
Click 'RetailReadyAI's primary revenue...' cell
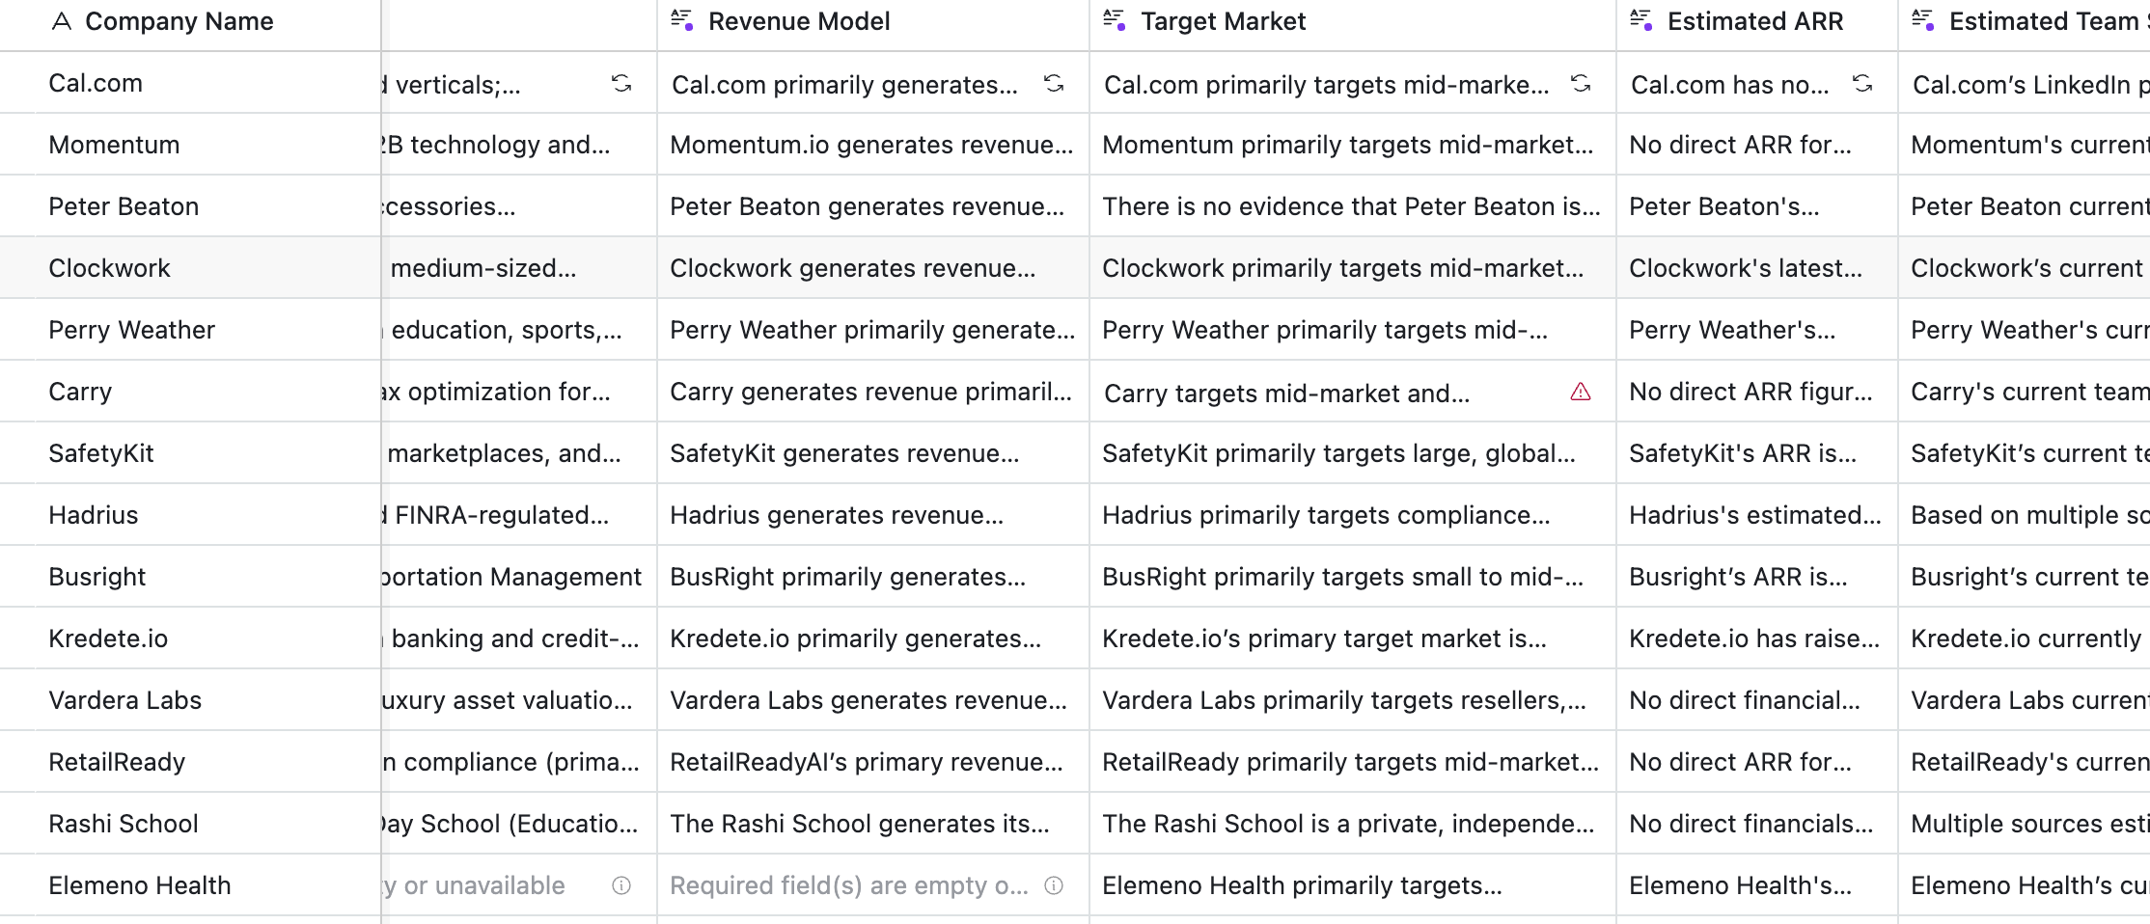pyautogui.click(x=873, y=762)
